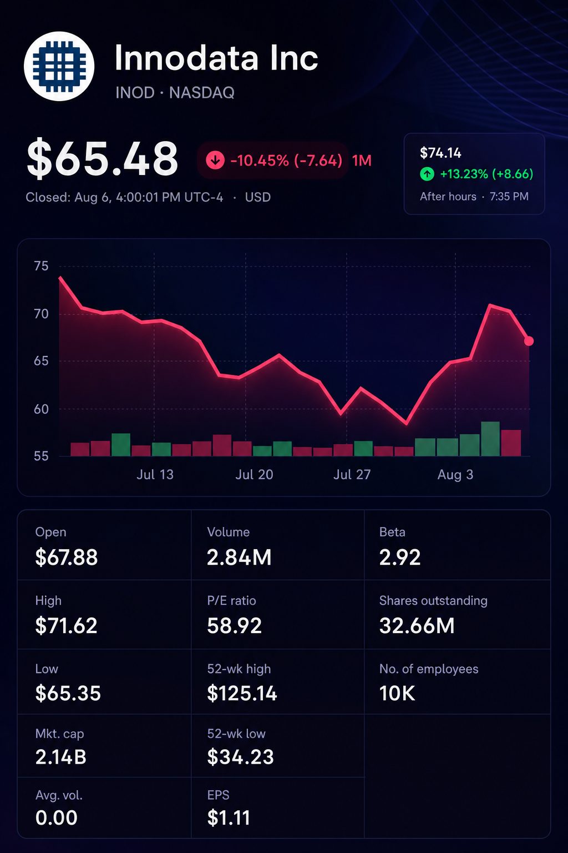Click the INOD · NASDAQ ticker label
The image size is (568, 853).
175,92
